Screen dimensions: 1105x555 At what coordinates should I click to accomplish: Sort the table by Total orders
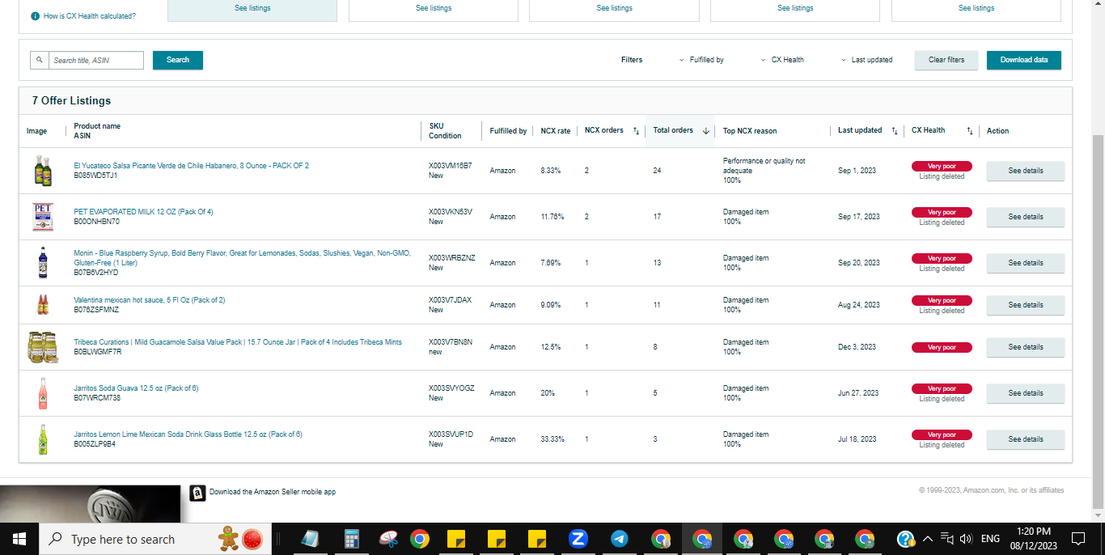click(x=705, y=131)
